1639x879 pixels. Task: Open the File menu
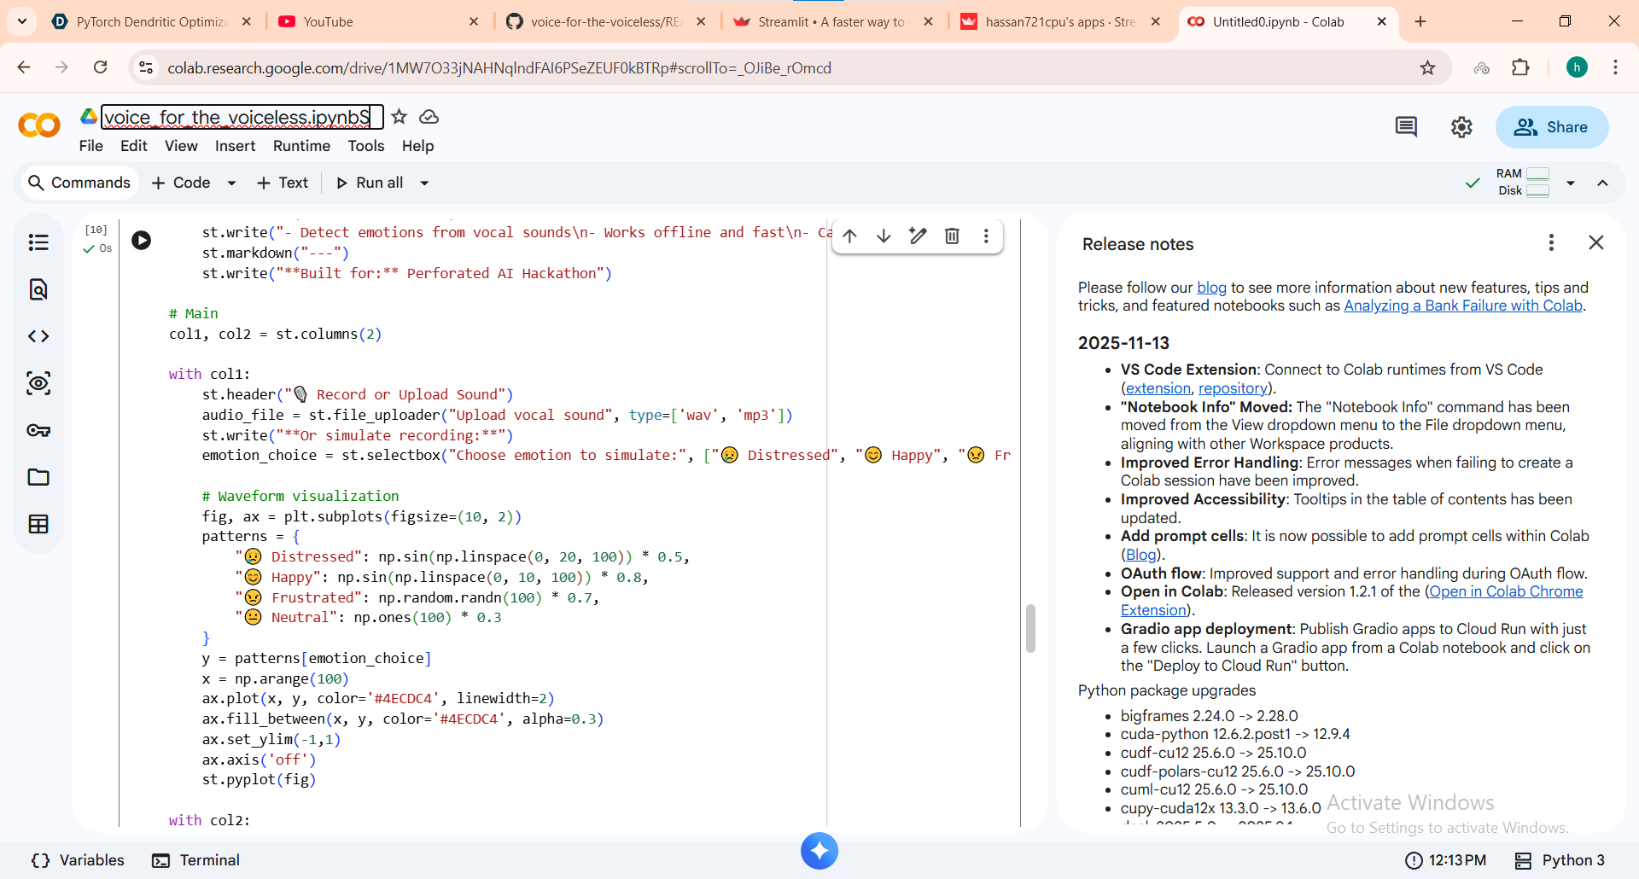click(90, 146)
